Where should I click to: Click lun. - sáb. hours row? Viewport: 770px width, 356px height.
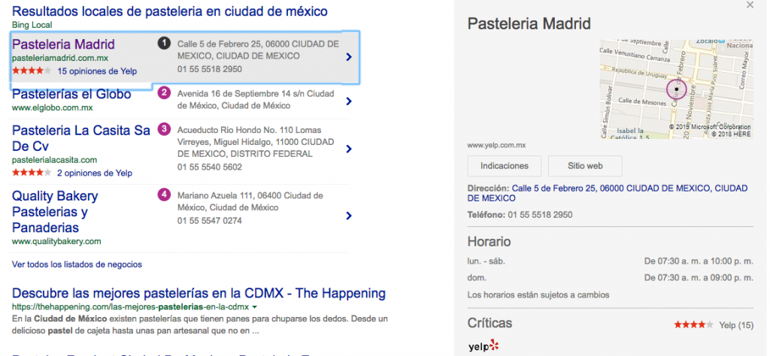coord(610,261)
